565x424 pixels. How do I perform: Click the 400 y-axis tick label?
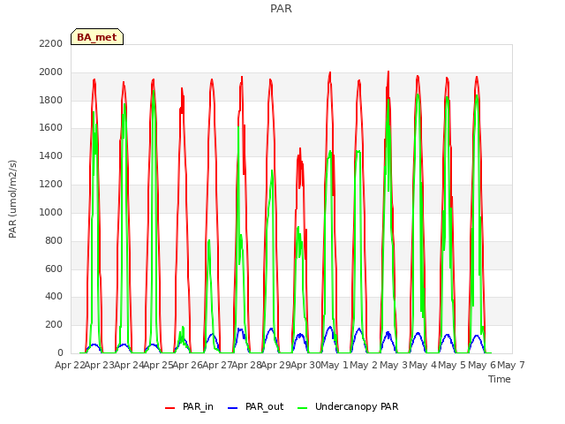54,297
